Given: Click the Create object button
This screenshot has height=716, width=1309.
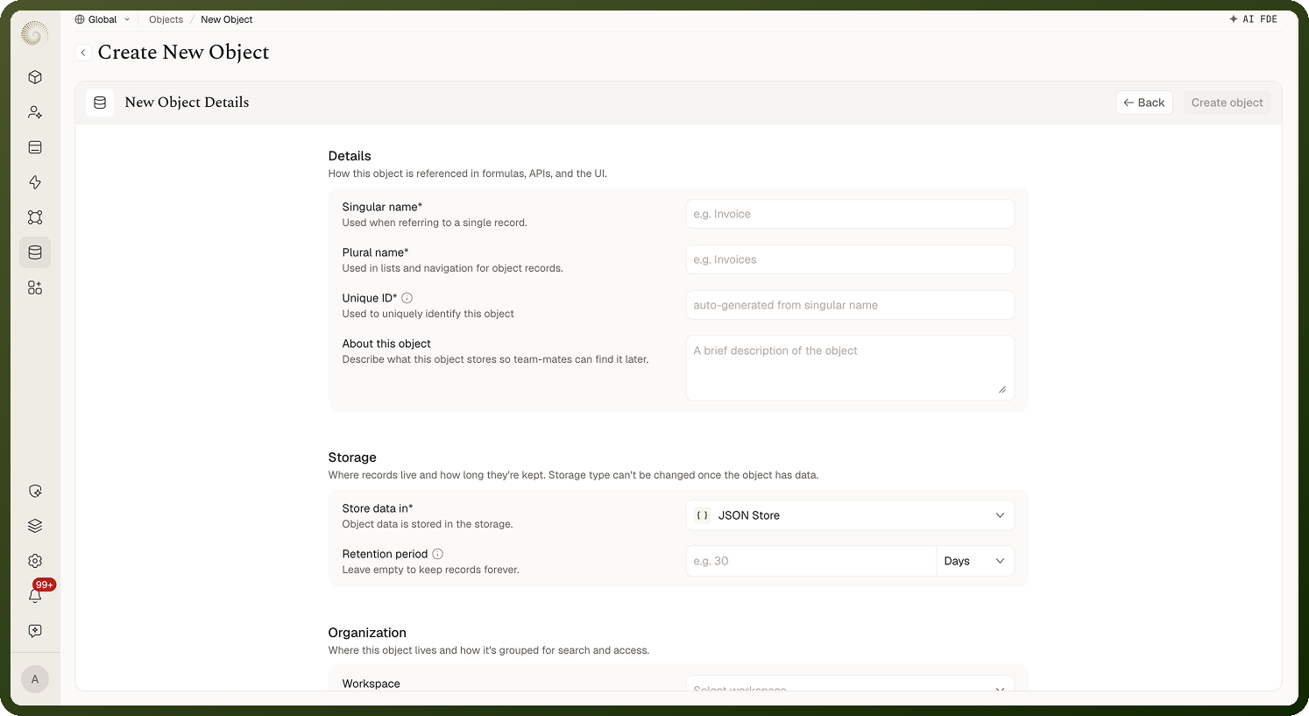Looking at the screenshot, I should [x=1227, y=103].
